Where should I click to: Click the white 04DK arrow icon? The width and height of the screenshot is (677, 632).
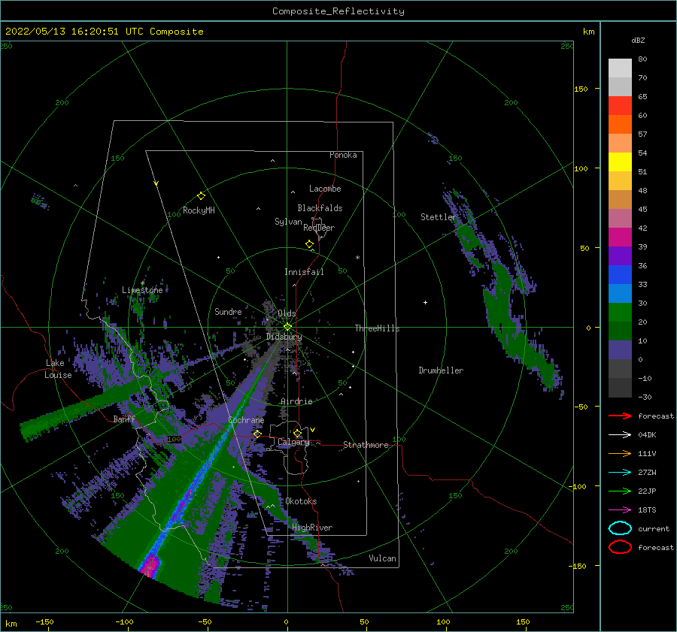(x=620, y=434)
